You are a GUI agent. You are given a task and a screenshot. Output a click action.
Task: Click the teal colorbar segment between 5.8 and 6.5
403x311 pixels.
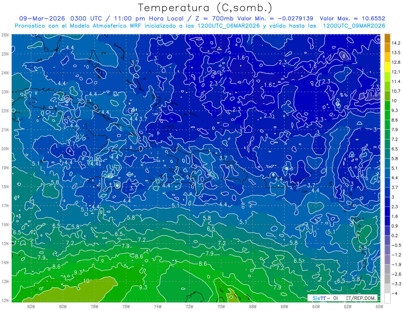(x=387, y=154)
